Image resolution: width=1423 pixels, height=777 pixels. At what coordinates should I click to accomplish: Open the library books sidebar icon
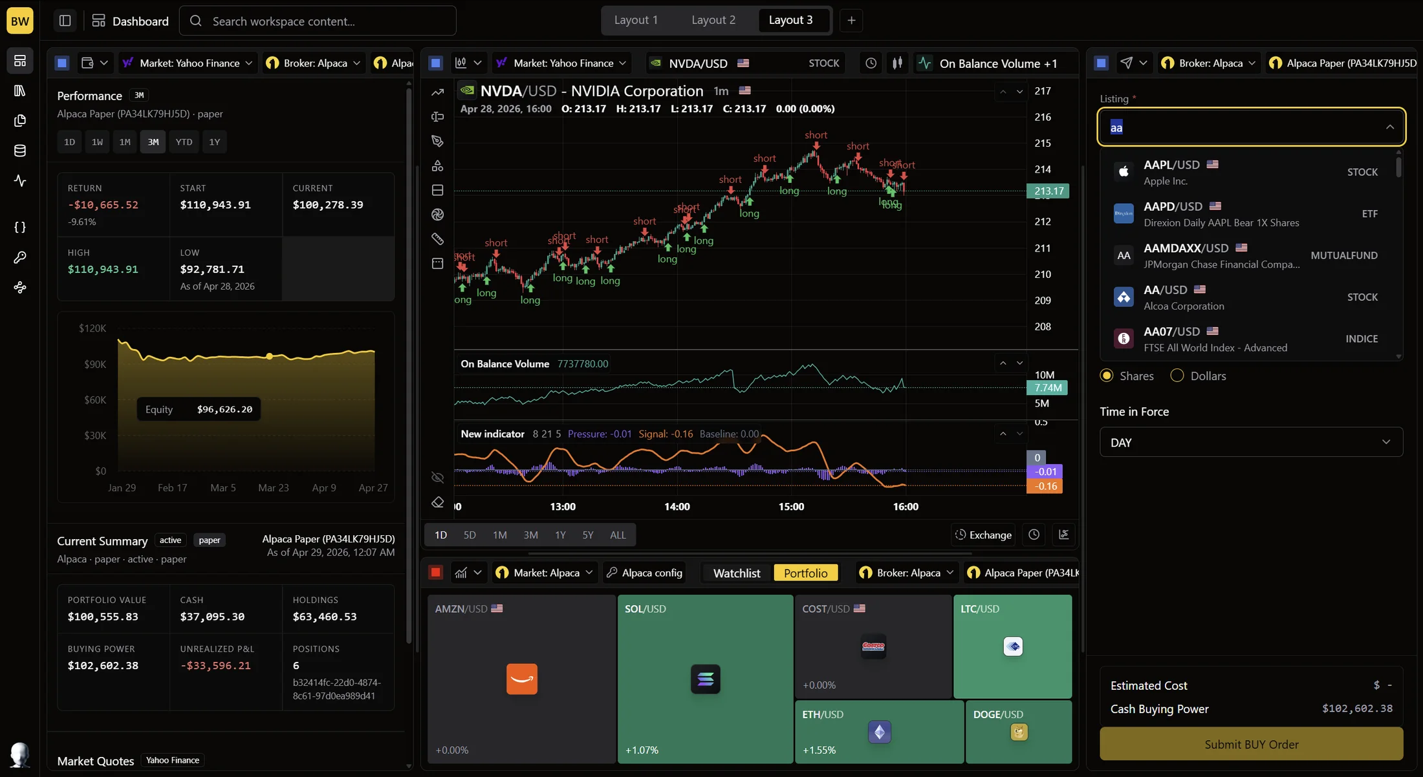[20, 90]
